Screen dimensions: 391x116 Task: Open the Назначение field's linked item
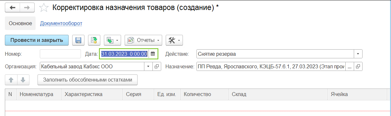click(358, 67)
